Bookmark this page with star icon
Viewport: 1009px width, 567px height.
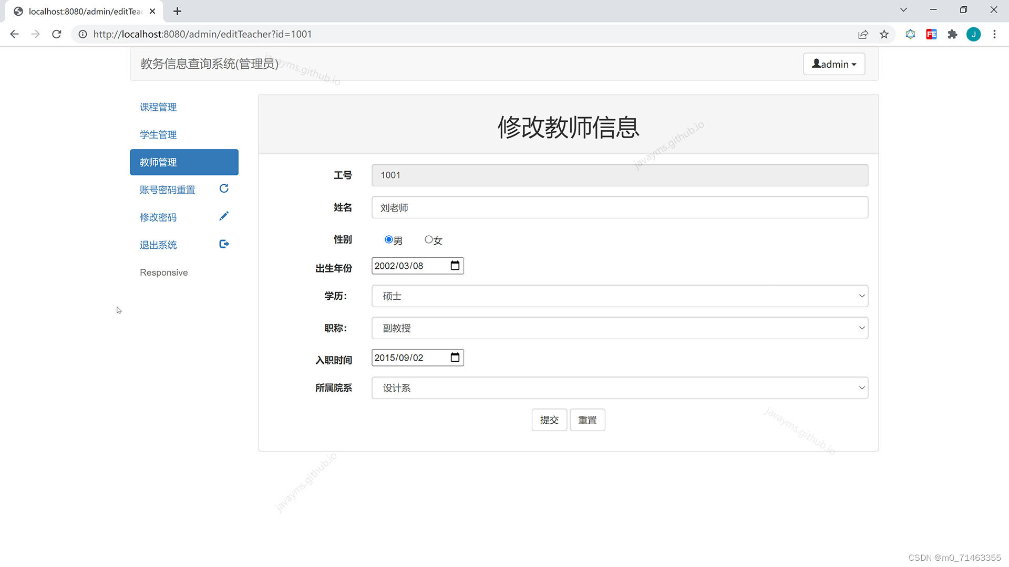[x=884, y=34]
